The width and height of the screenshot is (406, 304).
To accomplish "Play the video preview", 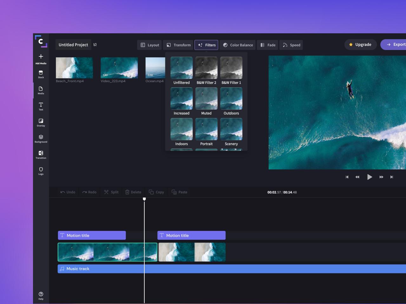I will 370,177.
